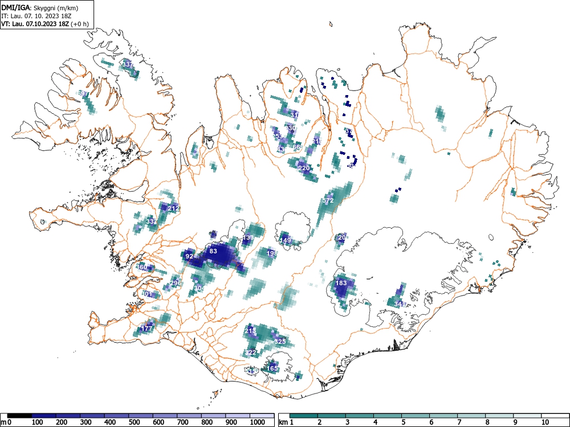
Task: Select the '220' value in the north
Action: (x=304, y=168)
